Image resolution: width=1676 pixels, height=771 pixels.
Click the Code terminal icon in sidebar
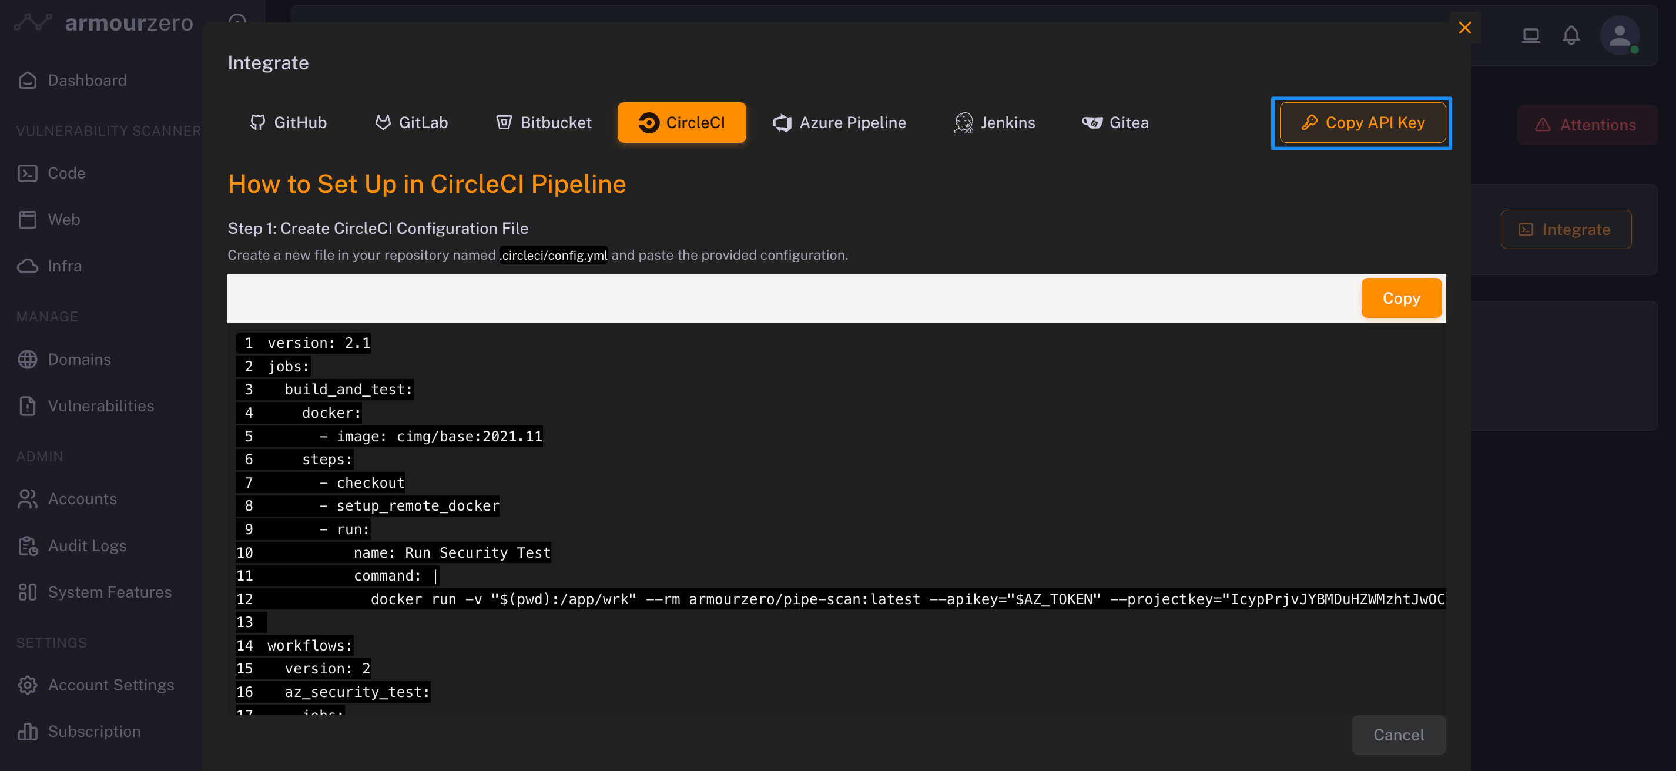click(27, 173)
